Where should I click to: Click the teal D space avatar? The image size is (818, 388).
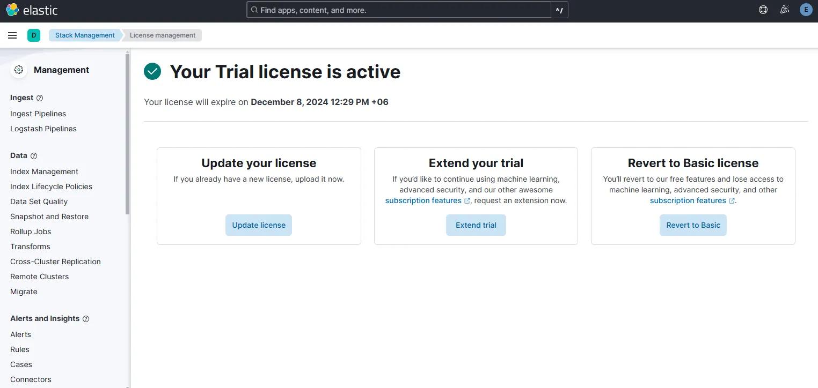coord(34,35)
